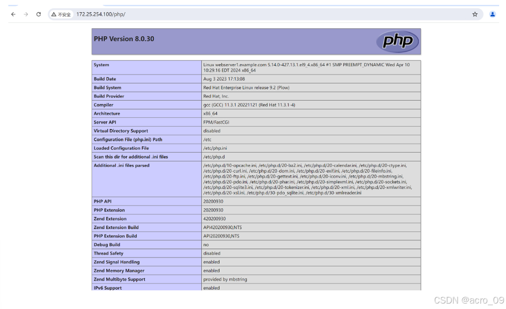Open the user profile icon
The width and height of the screenshot is (506, 309).
click(492, 14)
